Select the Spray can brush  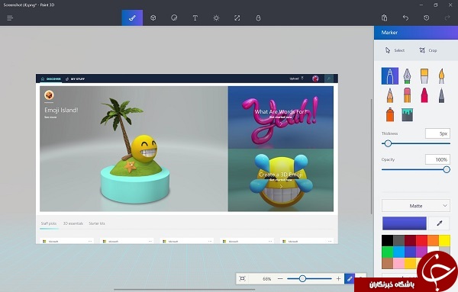(390, 114)
